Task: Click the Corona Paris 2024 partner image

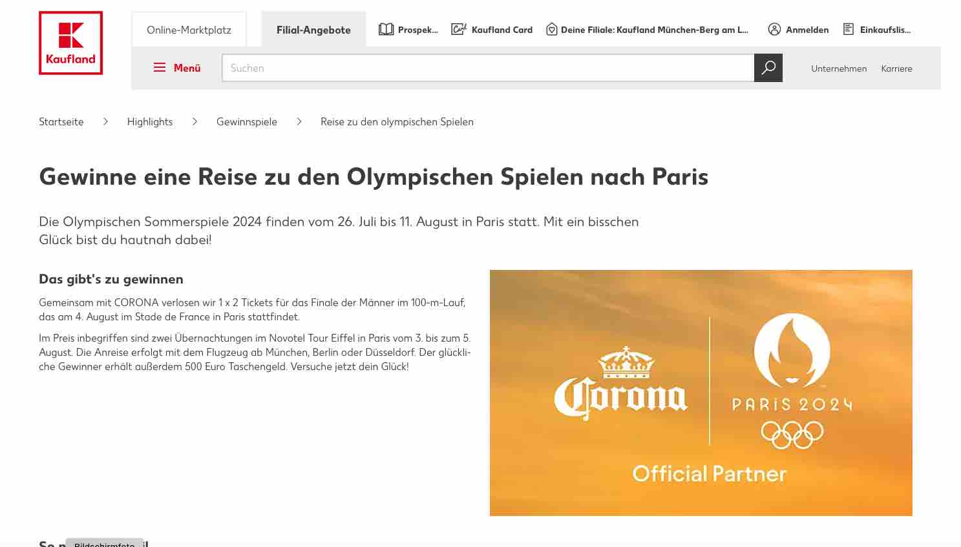Action: point(701,393)
